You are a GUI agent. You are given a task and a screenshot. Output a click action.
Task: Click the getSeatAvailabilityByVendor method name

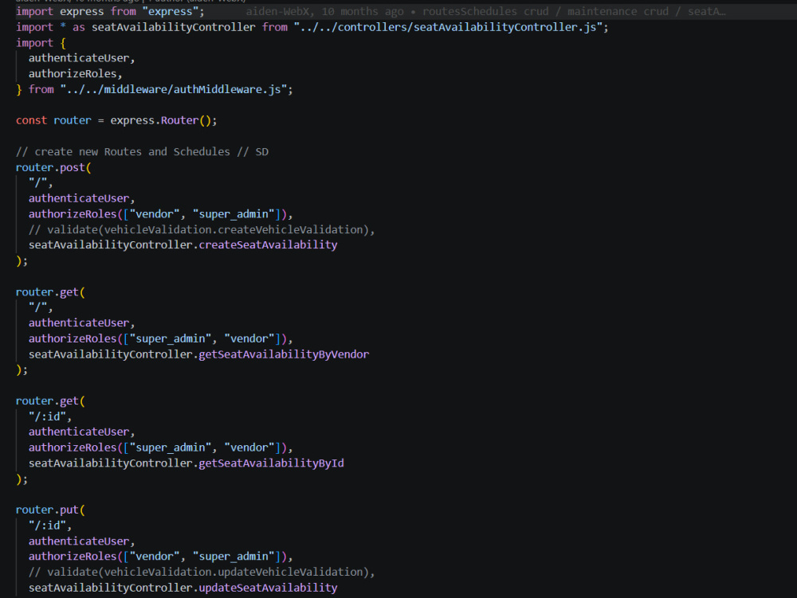pos(284,354)
